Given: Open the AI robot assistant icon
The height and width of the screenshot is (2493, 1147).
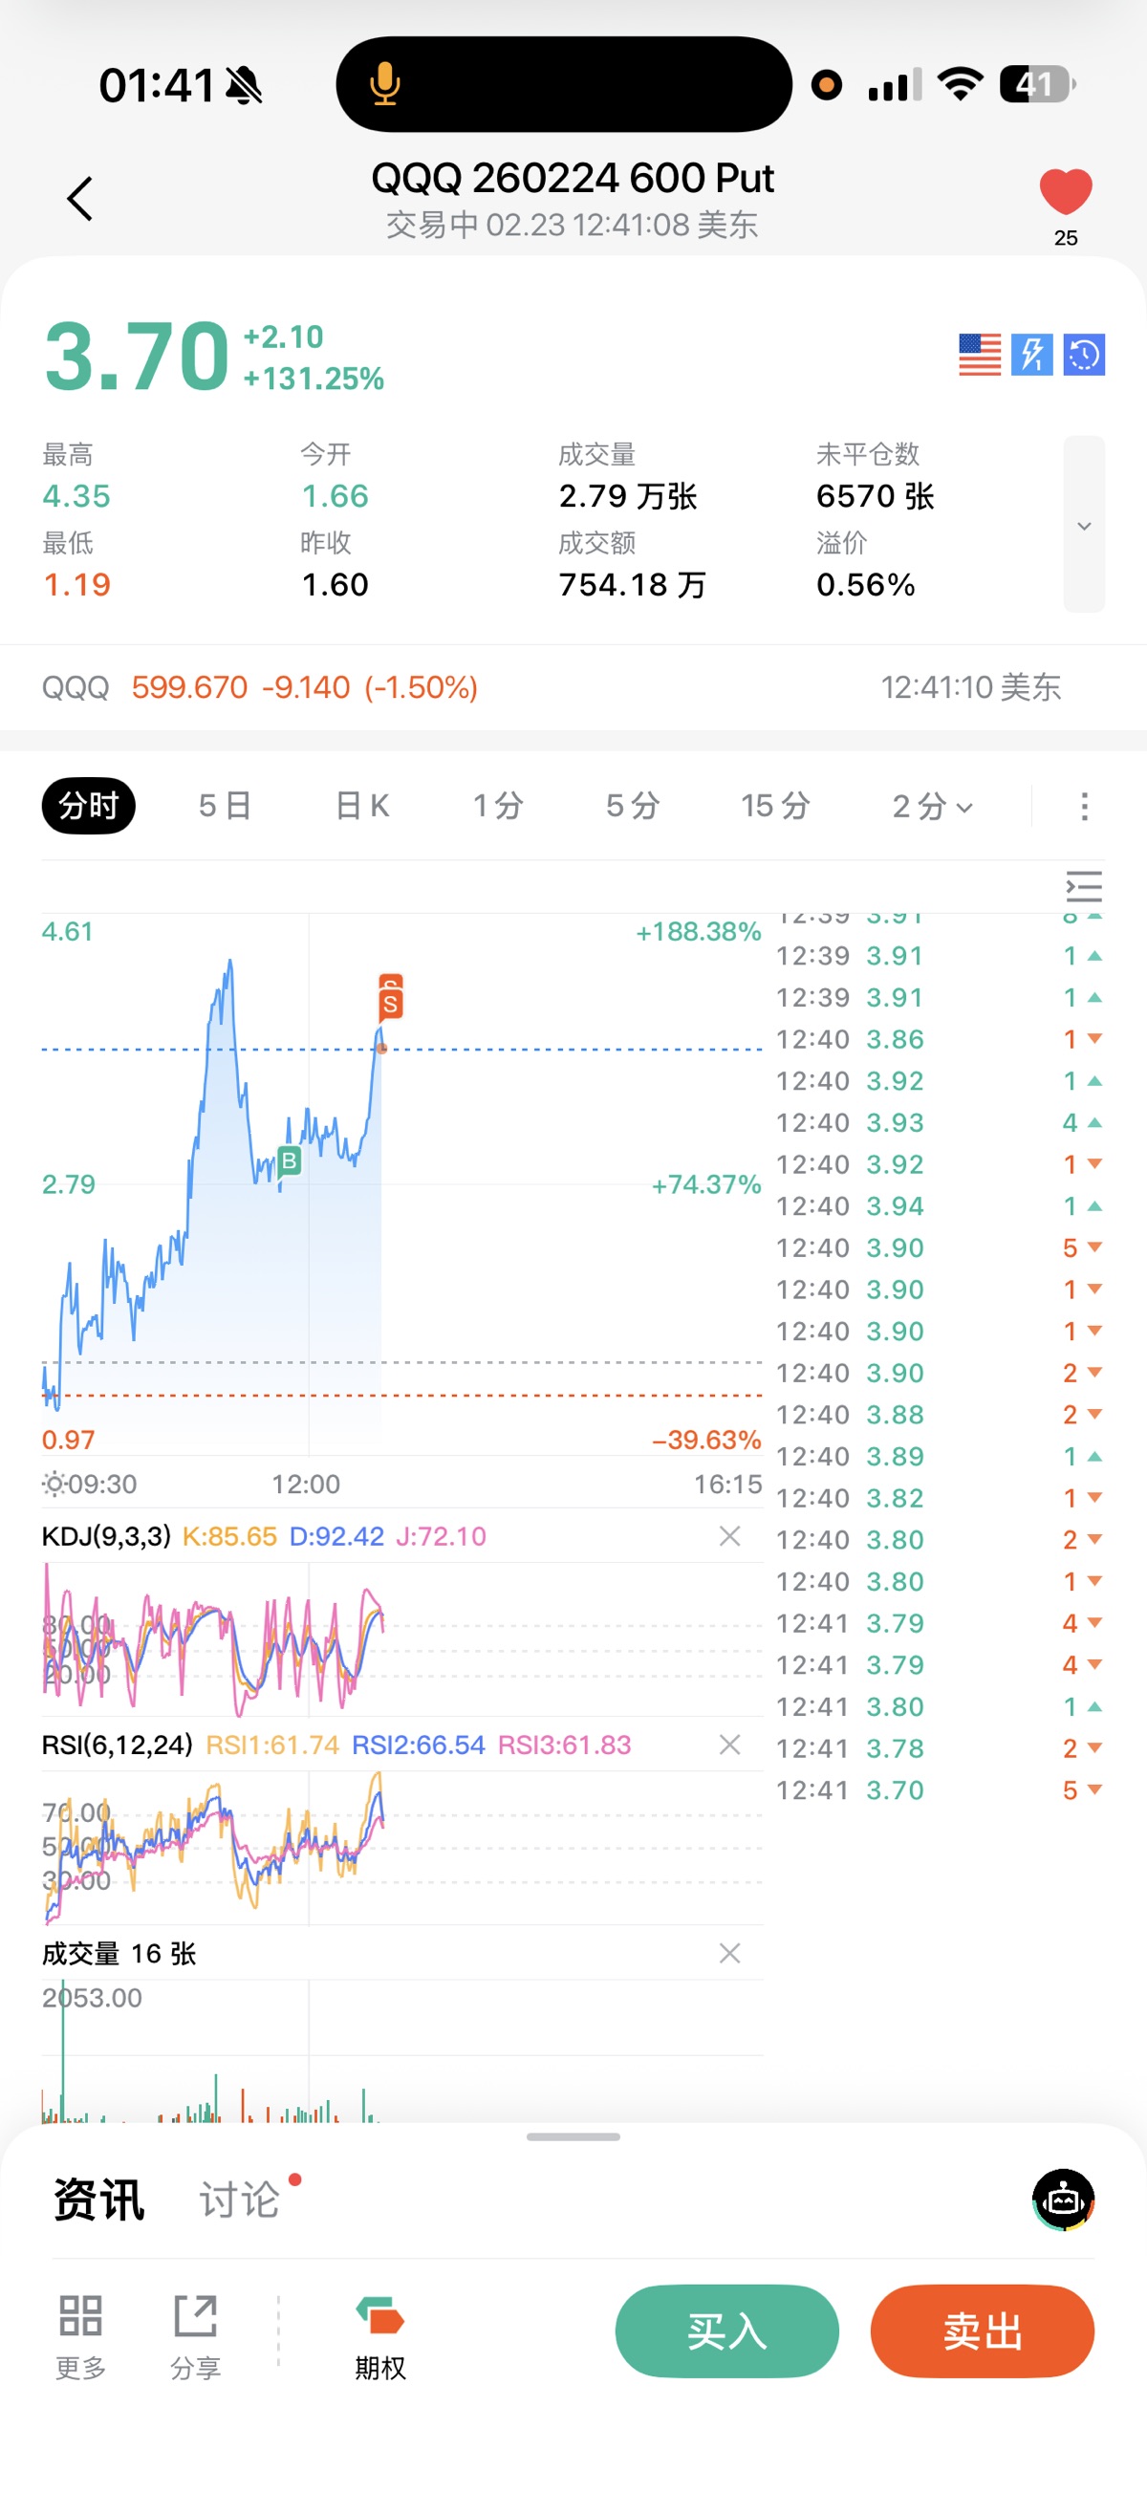Looking at the screenshot, I should click(1063, 2199).
